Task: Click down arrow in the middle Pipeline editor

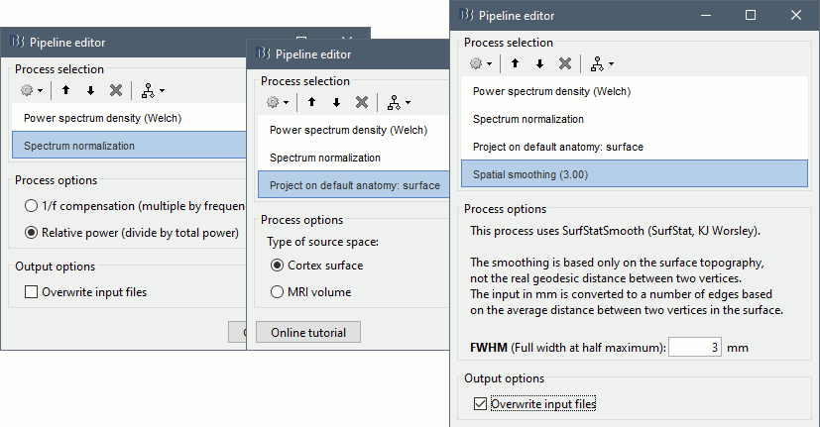Action: (336, 102)
